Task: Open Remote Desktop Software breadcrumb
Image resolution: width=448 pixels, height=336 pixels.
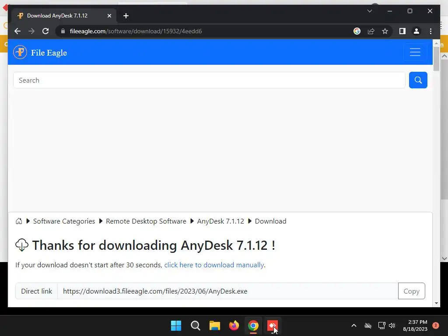Action: pos(146,221)
